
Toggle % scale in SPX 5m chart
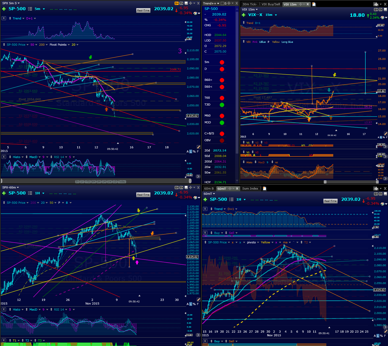point(194,151)
